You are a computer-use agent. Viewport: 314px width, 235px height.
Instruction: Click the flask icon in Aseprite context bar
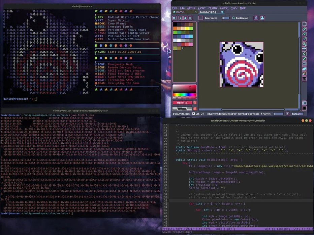tap(262, 18)
